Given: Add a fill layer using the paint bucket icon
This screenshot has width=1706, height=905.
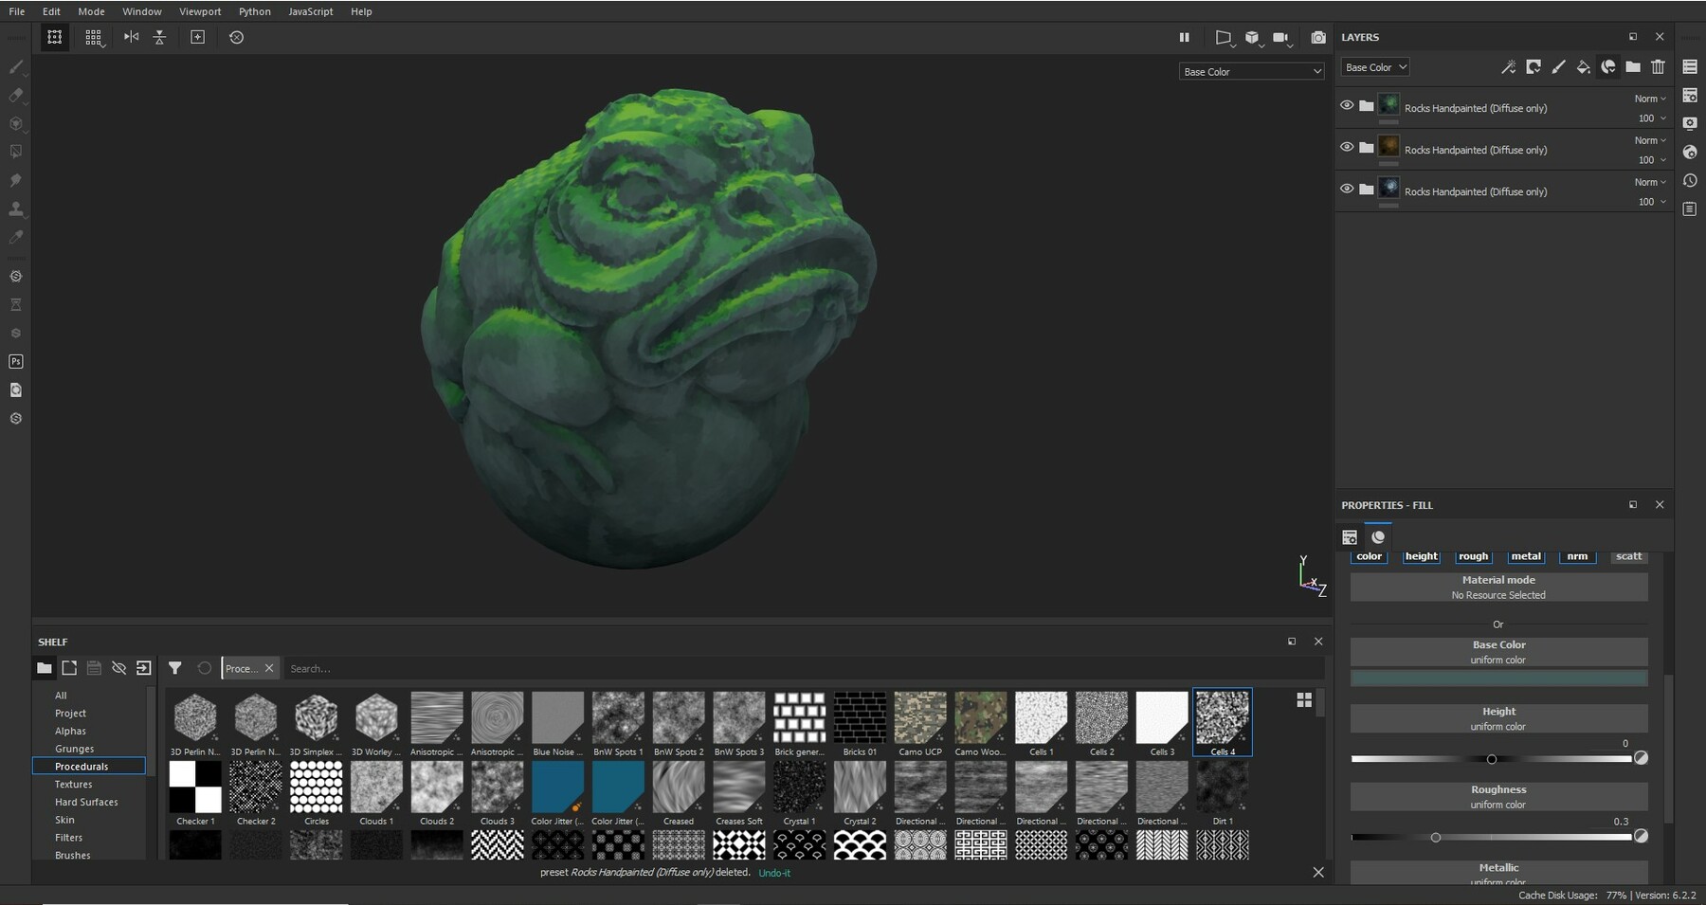Looking at the screenshot, I should pyautogui.click(x=1583, y=67).
